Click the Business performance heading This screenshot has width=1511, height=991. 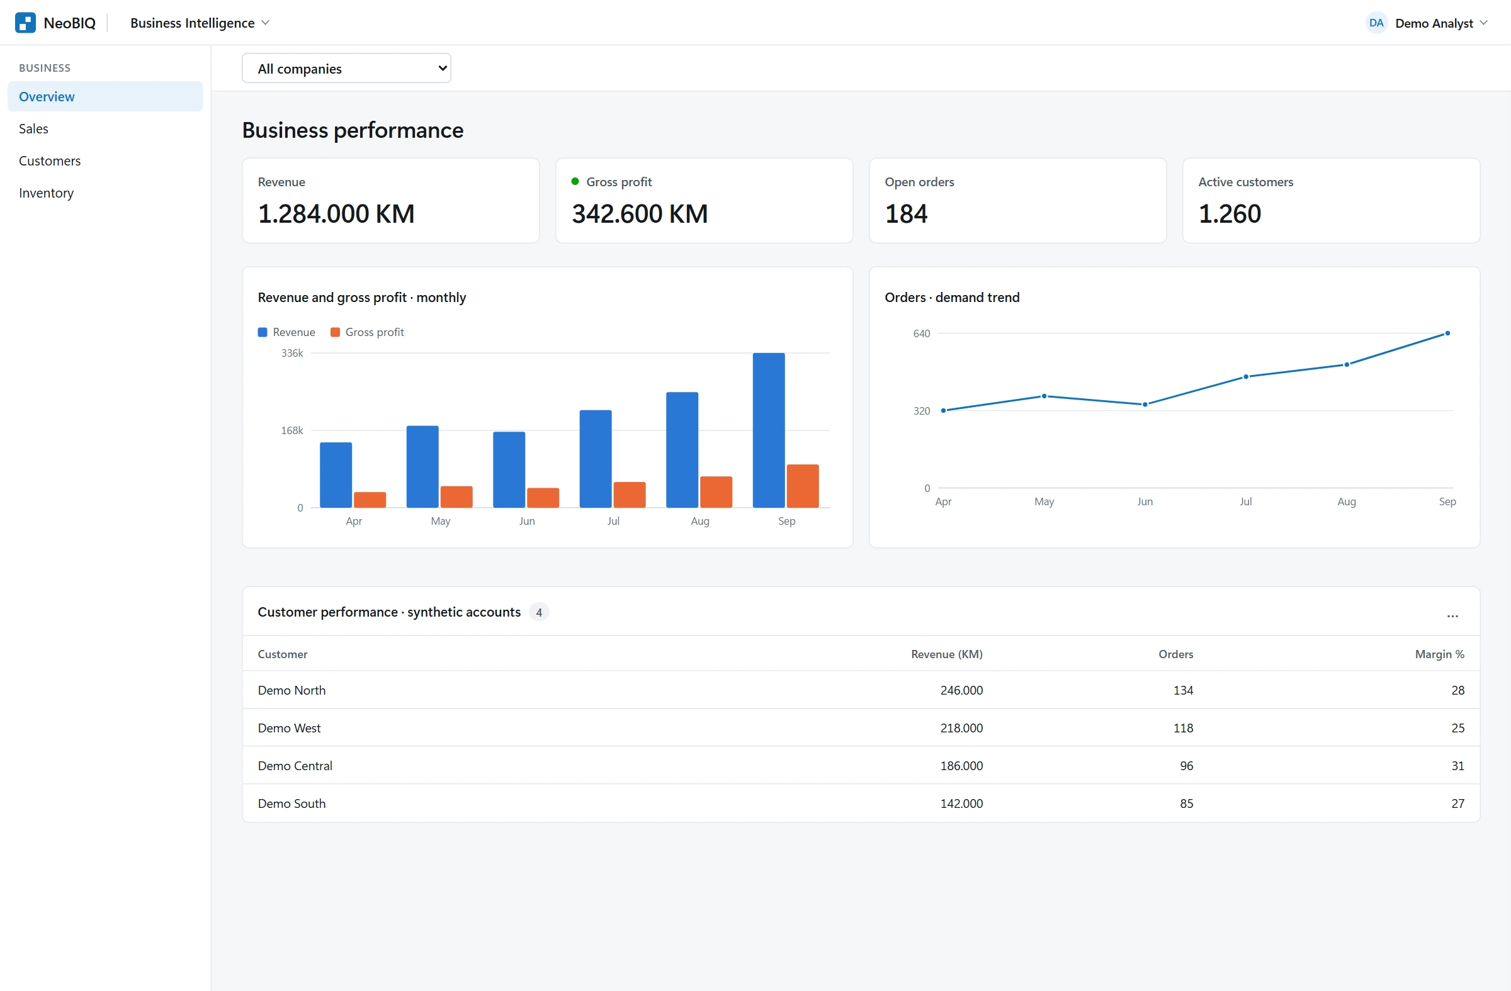pyautogui.click(x=353, y=130)
